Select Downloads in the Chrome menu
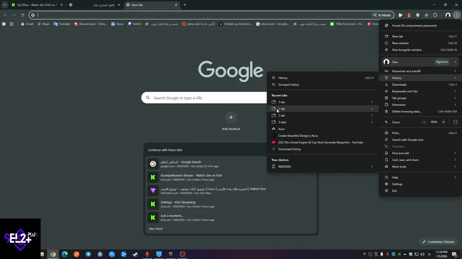Viewport: 462px width, 259px height. [x=420, y=85]
